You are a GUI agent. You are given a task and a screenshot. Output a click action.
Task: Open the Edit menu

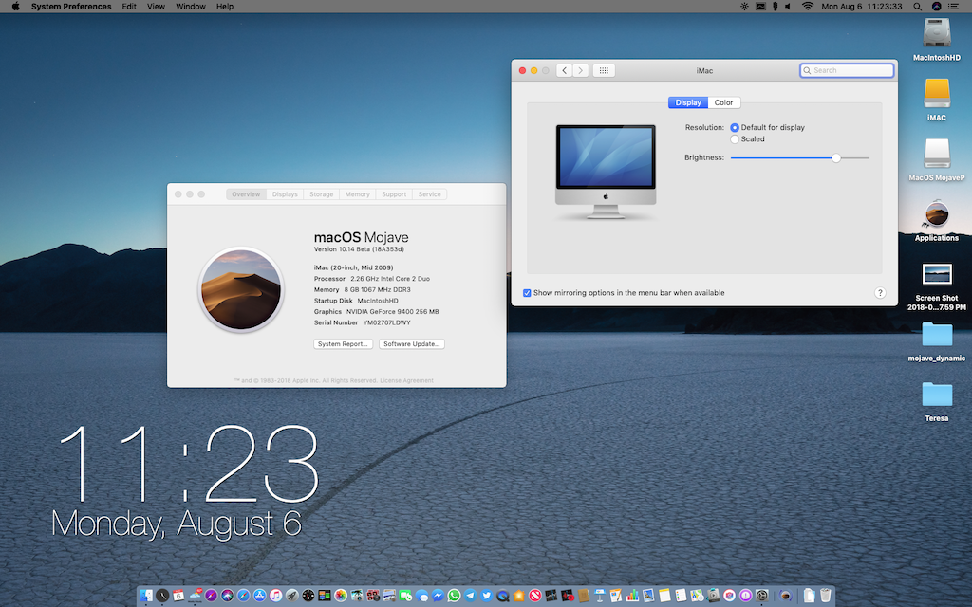point(129,7)
